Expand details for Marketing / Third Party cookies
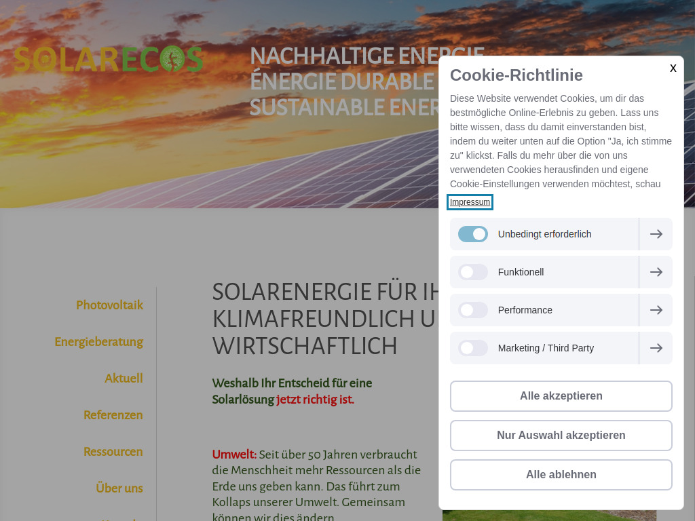This screenshot has width=695, height=521. pos(656,347)
